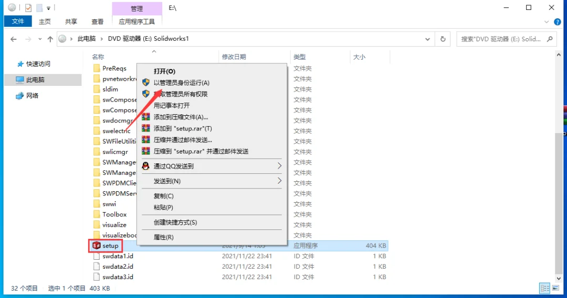Click the help question mark icon
The height and width of the screenshot is (298, 567).
[557, 22]
